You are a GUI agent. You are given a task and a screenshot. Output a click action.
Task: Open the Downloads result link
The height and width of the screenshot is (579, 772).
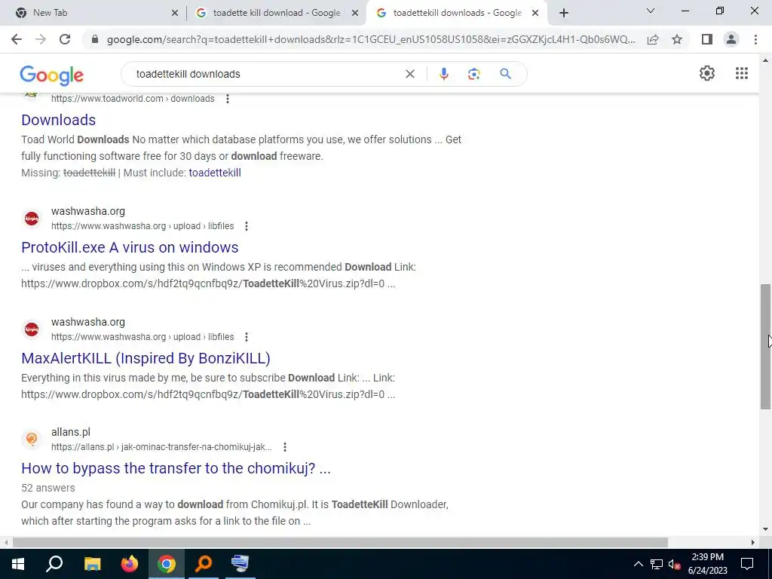point(59,120)
